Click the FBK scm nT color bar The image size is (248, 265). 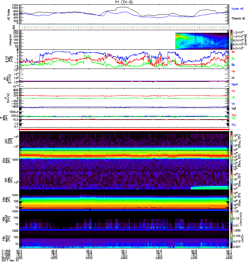click(x=231, y=238)
